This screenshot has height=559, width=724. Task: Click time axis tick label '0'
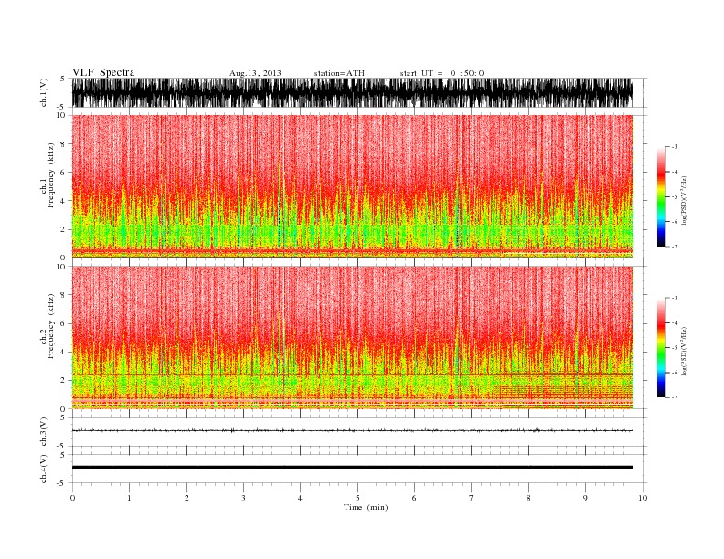[72, 498]
